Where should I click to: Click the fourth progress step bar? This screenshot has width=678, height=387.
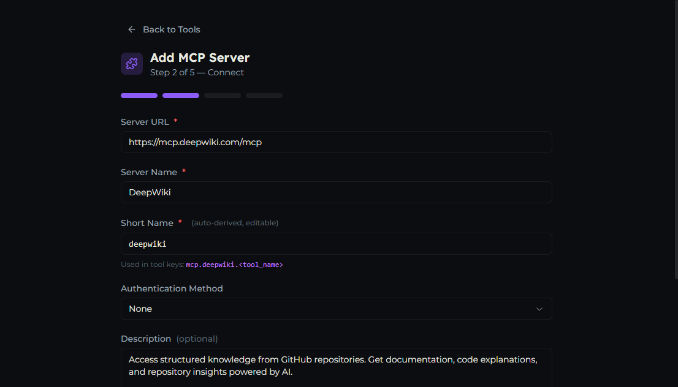click(x=264, y=96)
